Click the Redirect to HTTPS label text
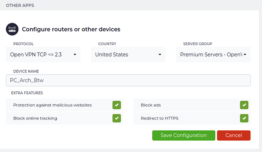Screen dimensions: 262x152 [159, 118]
